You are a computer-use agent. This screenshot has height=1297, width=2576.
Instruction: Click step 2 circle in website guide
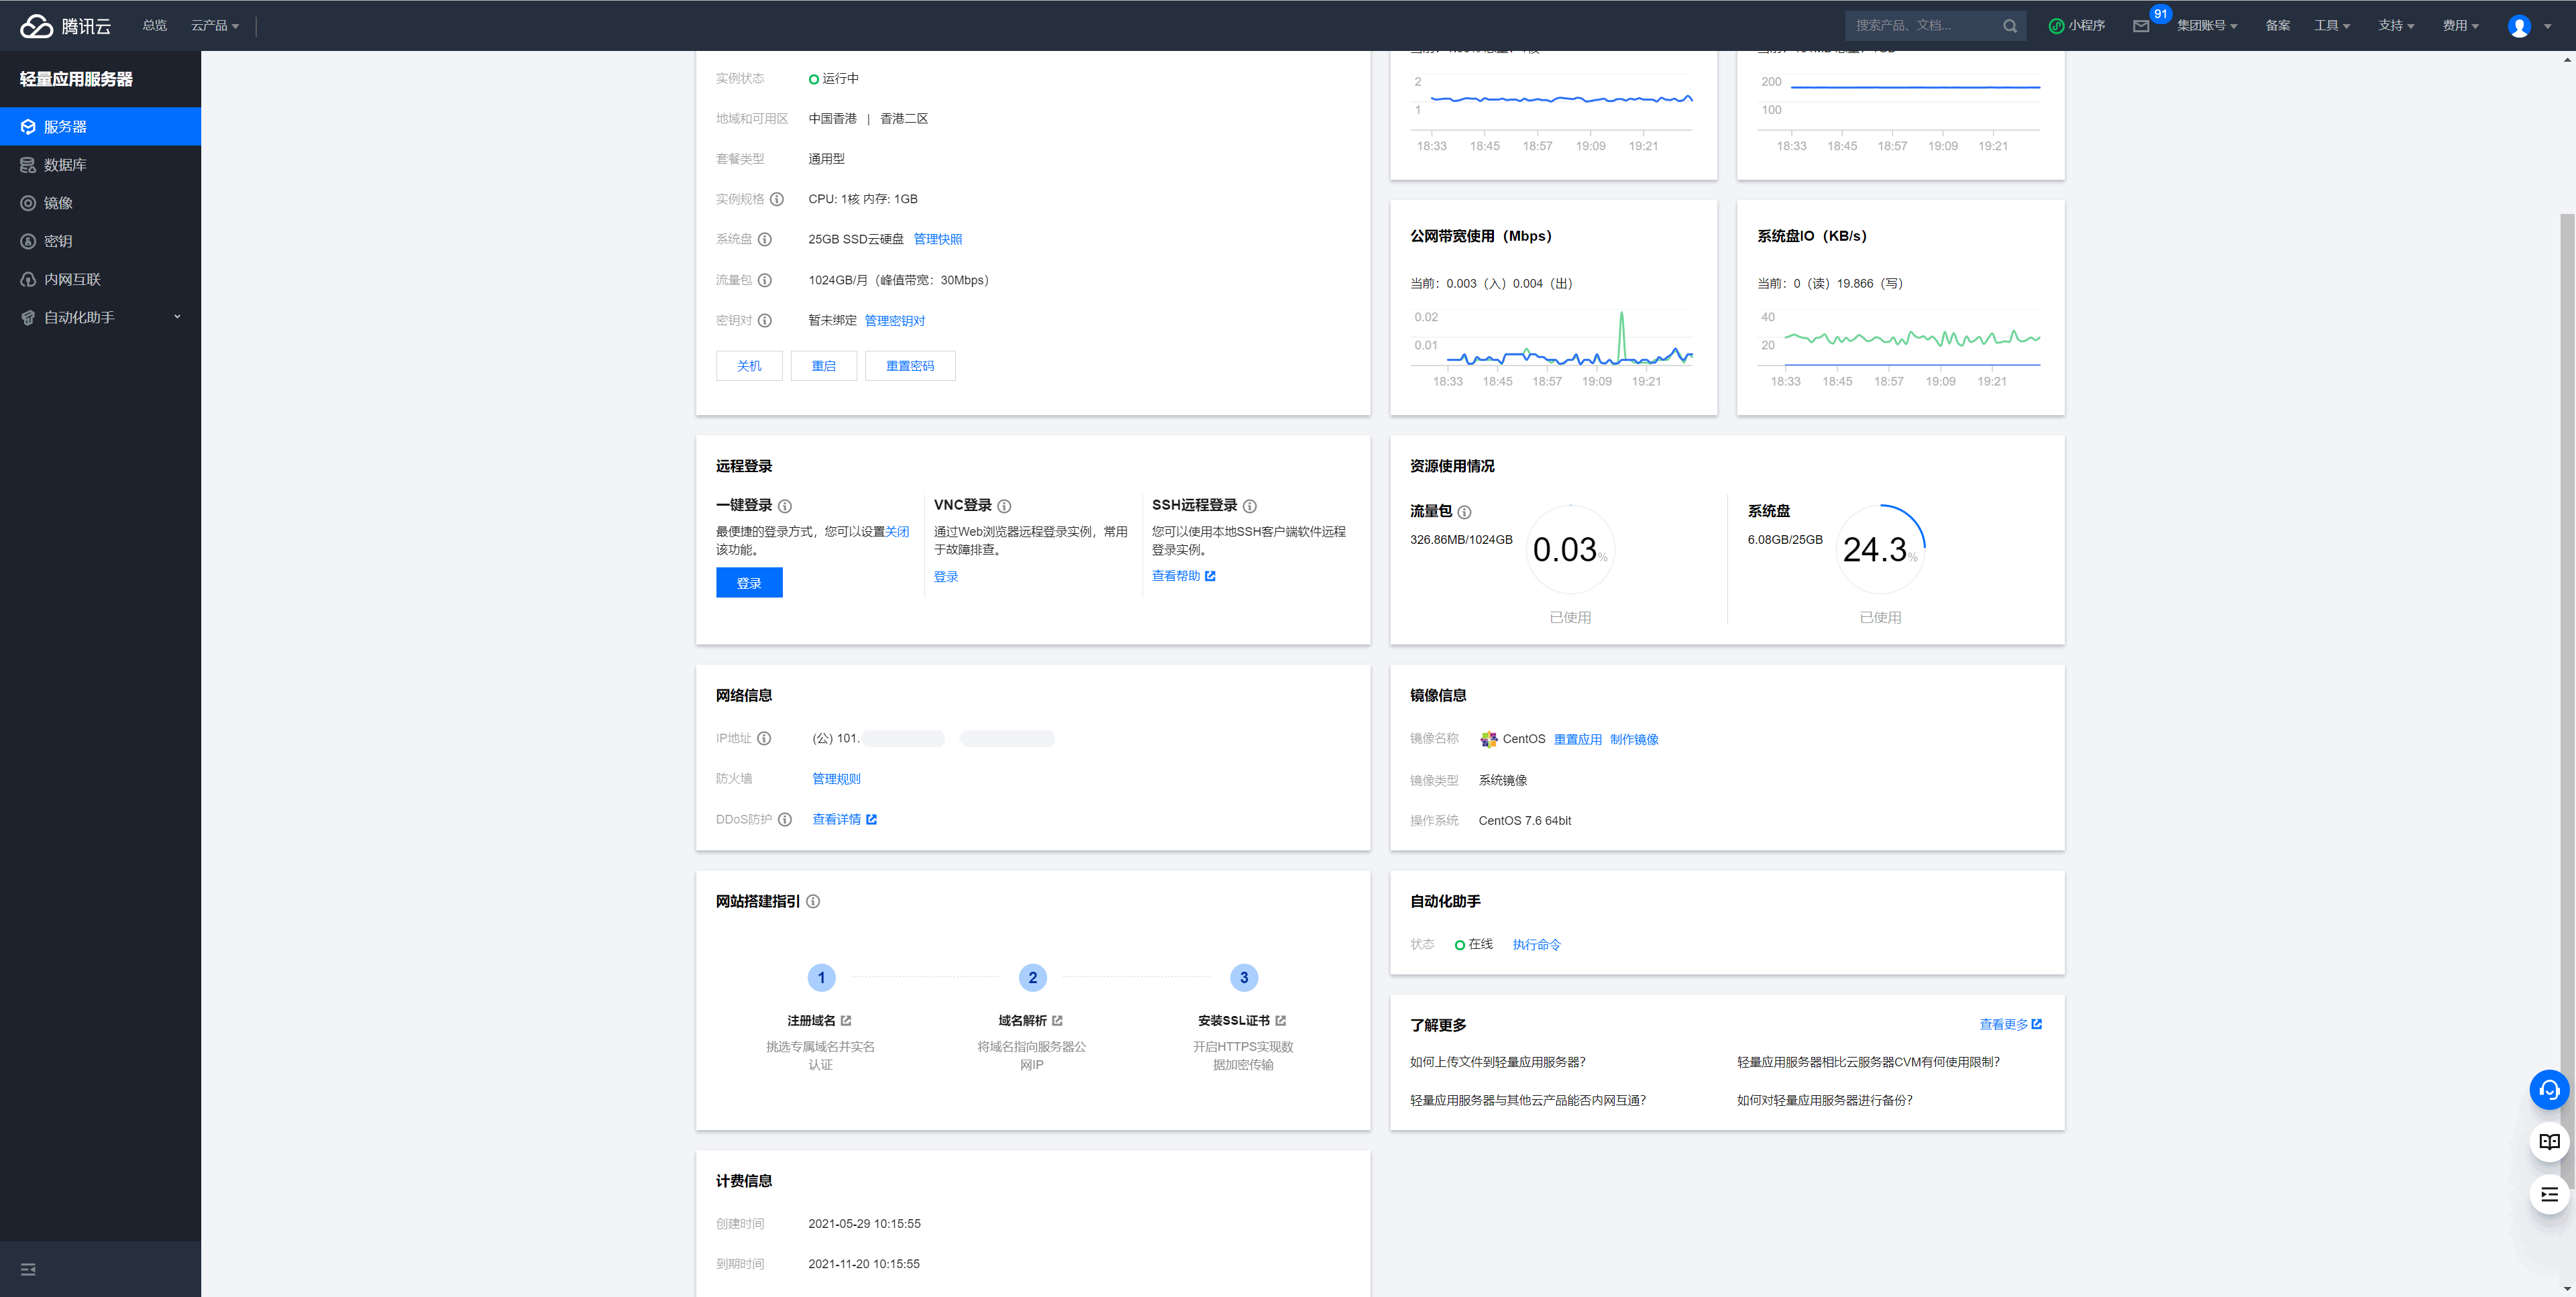[x=1033, y=978]
